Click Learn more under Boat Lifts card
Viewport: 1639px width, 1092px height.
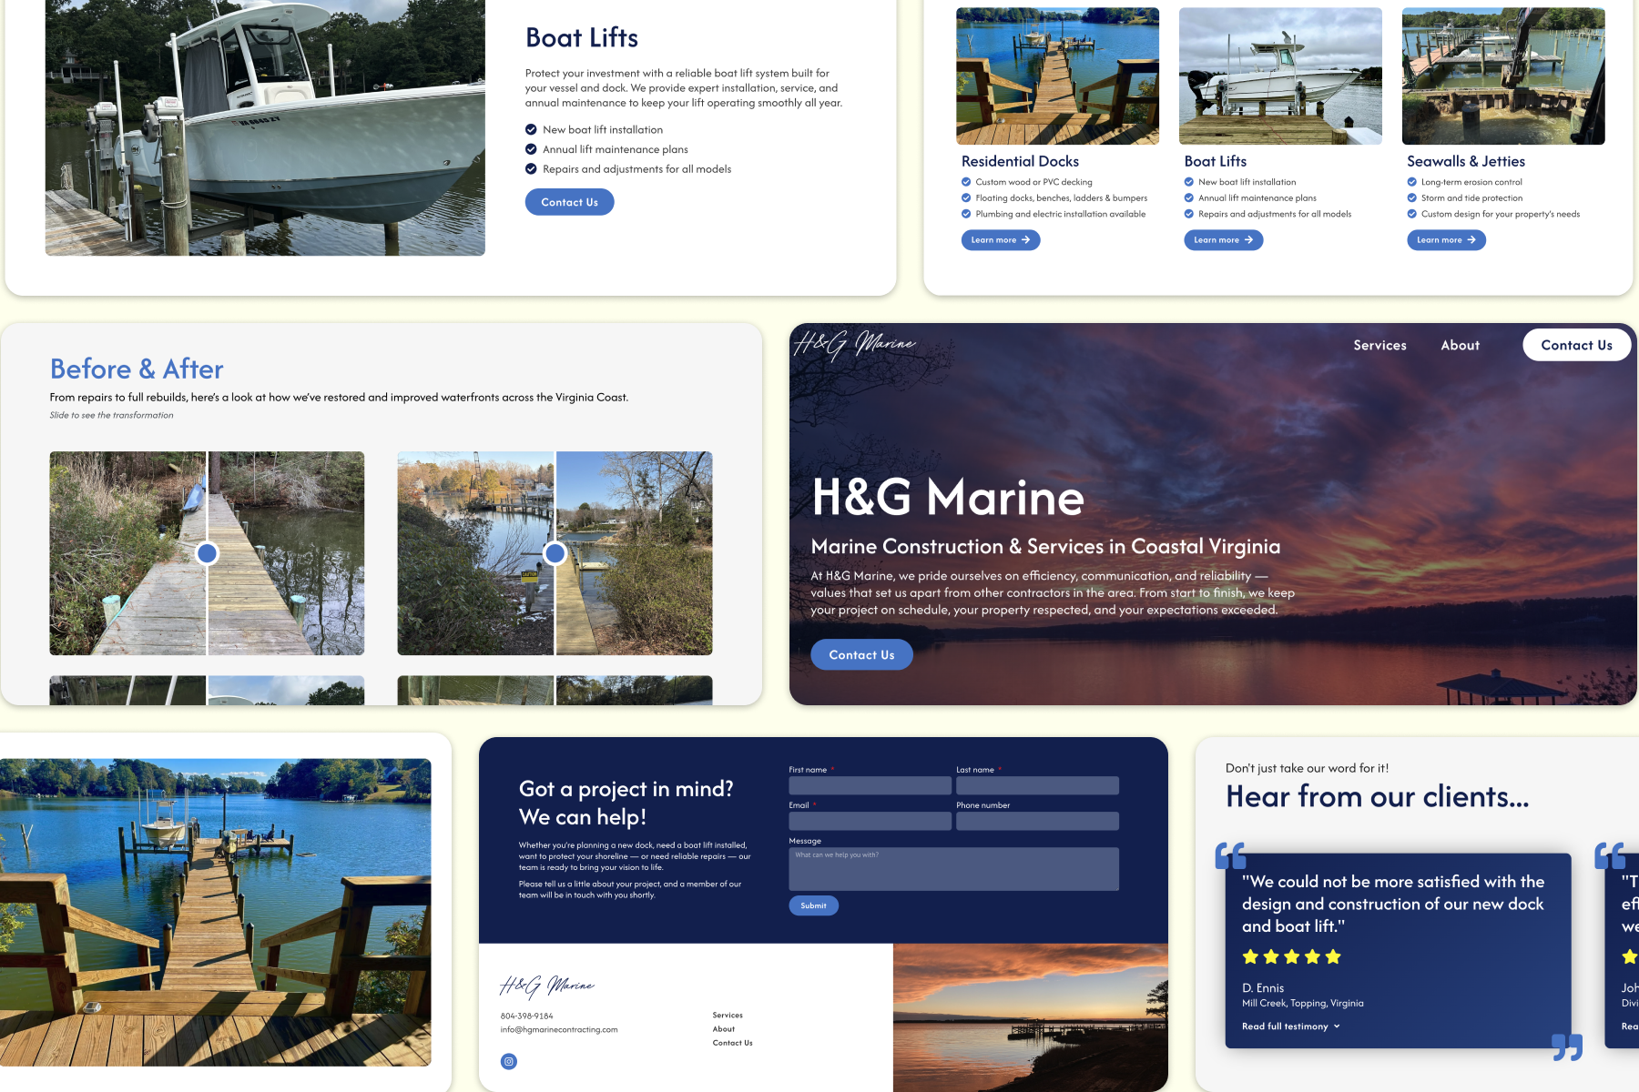1223,240
